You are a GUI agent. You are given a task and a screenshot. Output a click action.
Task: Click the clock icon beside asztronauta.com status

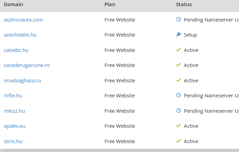coord(178,19)
